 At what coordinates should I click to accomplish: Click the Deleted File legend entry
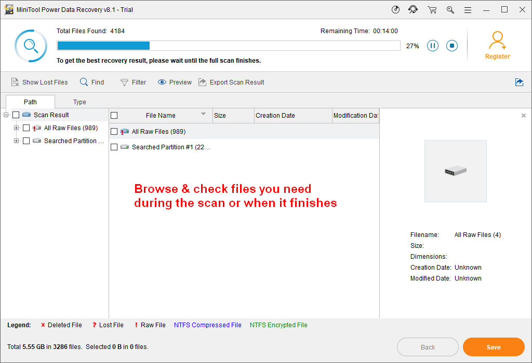[x=61, y=325]
